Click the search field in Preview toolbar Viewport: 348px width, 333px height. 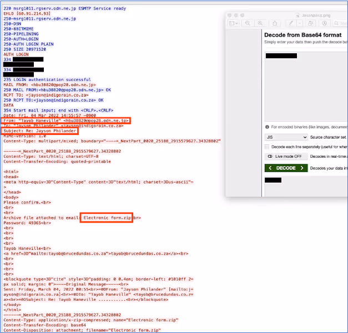[340, 23]
